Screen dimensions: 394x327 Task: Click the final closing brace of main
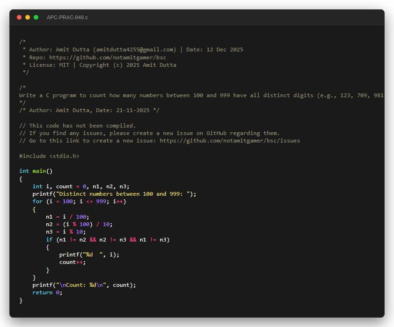coord(21,300)
